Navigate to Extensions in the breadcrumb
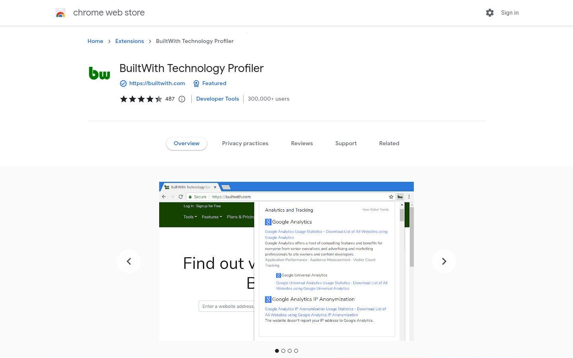Screen dimensions: 573x358 (129, 41)
